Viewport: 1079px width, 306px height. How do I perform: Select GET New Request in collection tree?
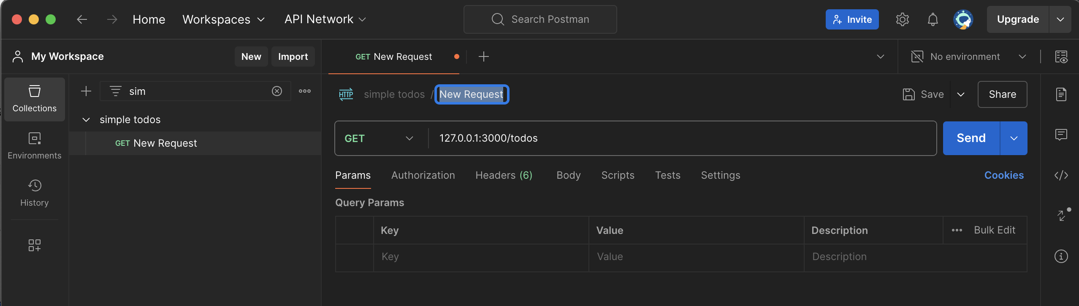tap(195, 143)
